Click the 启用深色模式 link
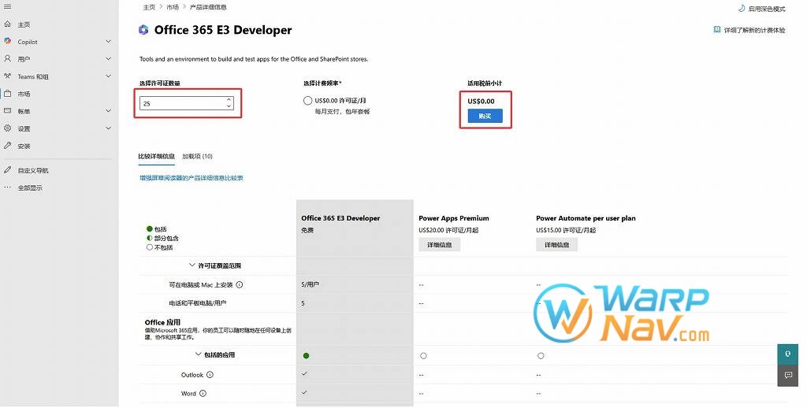The height and width of the screenshot is (408, 807). 766,9
